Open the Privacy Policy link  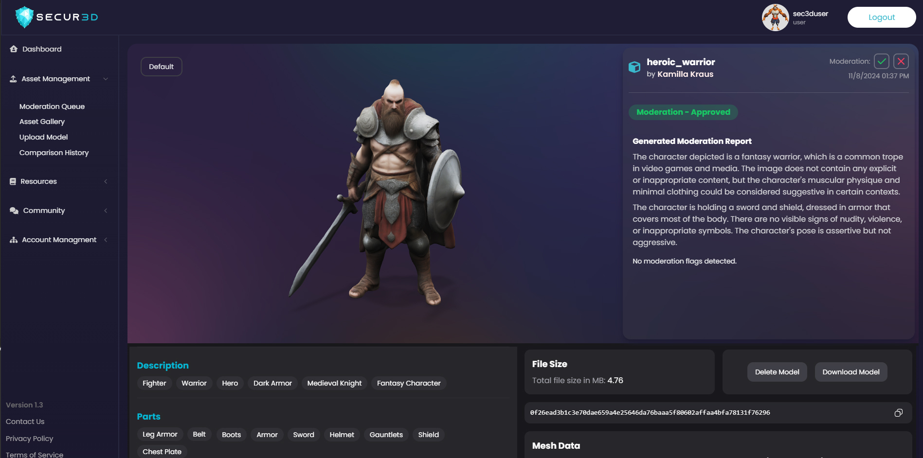[29, 439]
